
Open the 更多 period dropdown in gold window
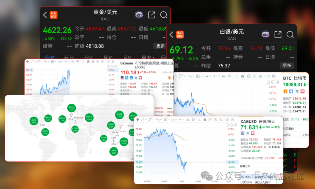(148, 57)
